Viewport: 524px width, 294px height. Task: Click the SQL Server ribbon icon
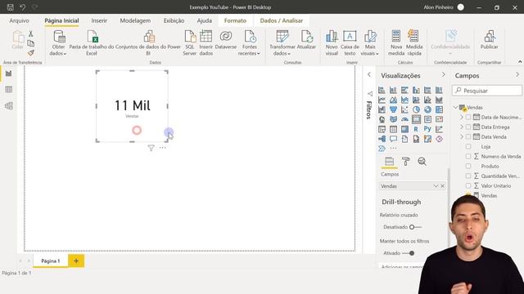coord(189,42)
